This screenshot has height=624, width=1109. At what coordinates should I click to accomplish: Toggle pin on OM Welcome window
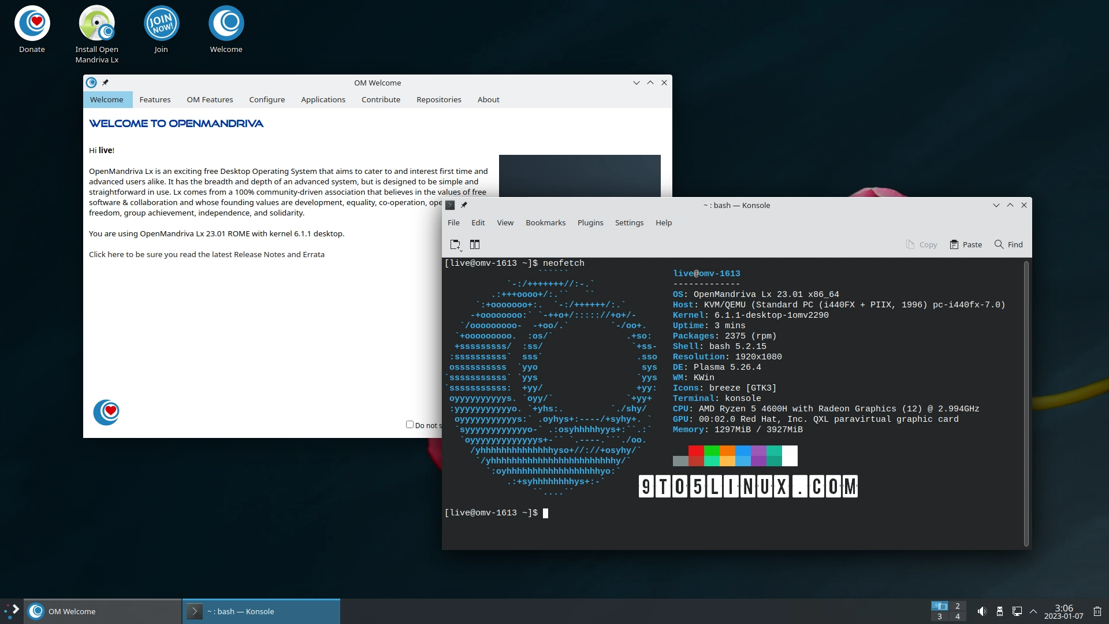pos(105,83)
